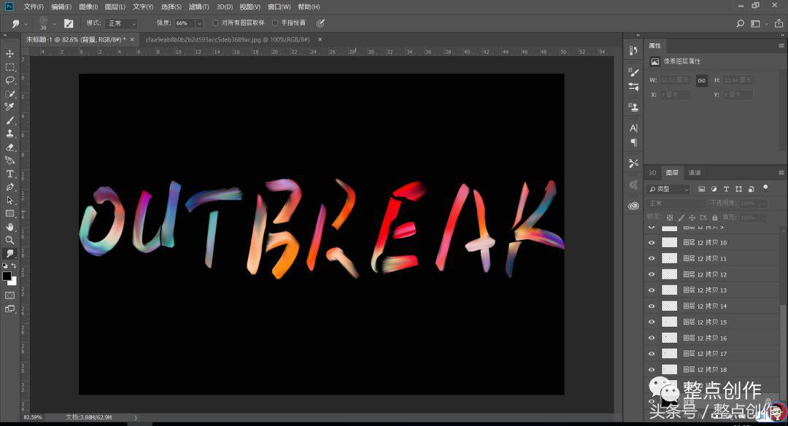Select the Zoom tool

point(9,240)
